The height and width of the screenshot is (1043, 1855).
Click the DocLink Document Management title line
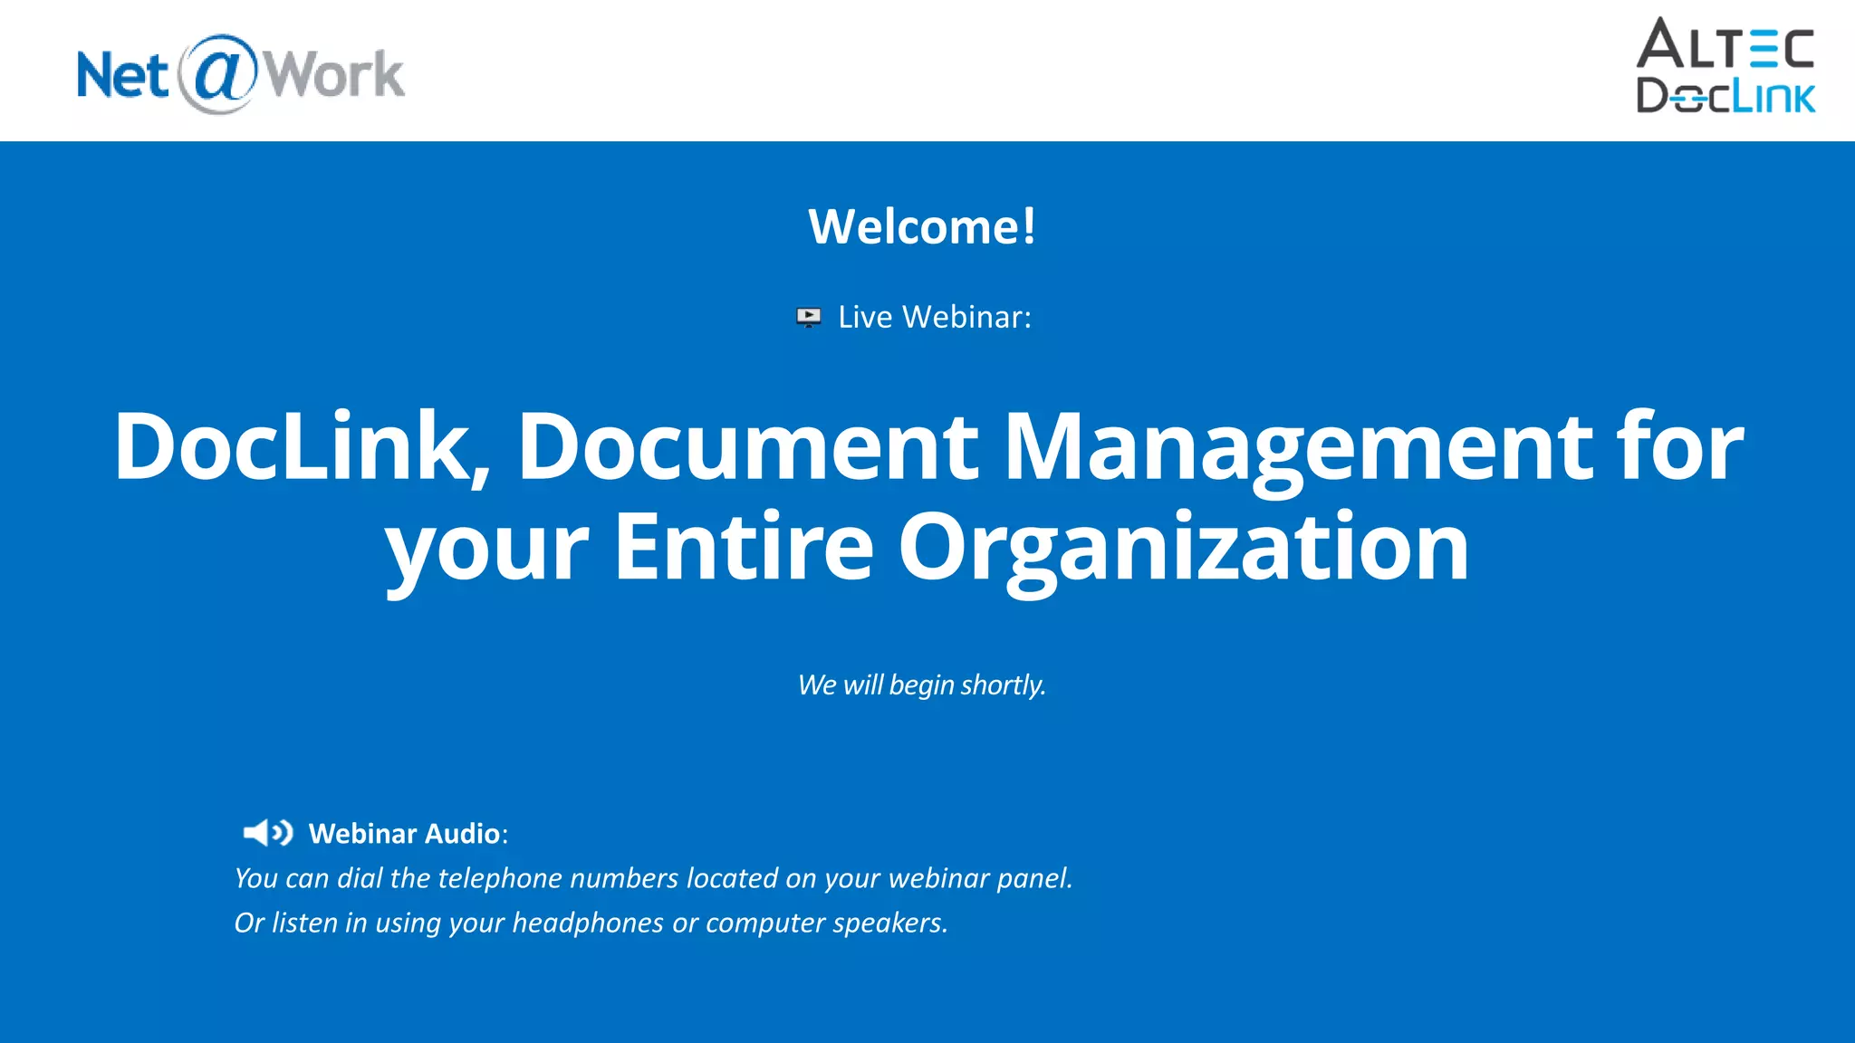point(927,446)
